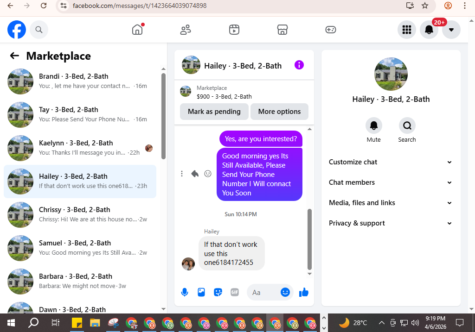Mute the Hailey conversation

click(374, 125)
